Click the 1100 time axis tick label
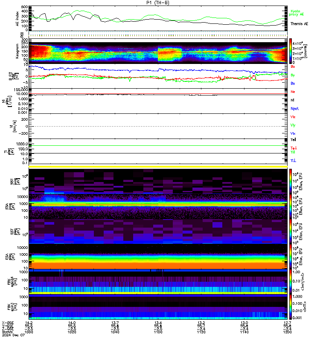320x341 pixels. 158,332
